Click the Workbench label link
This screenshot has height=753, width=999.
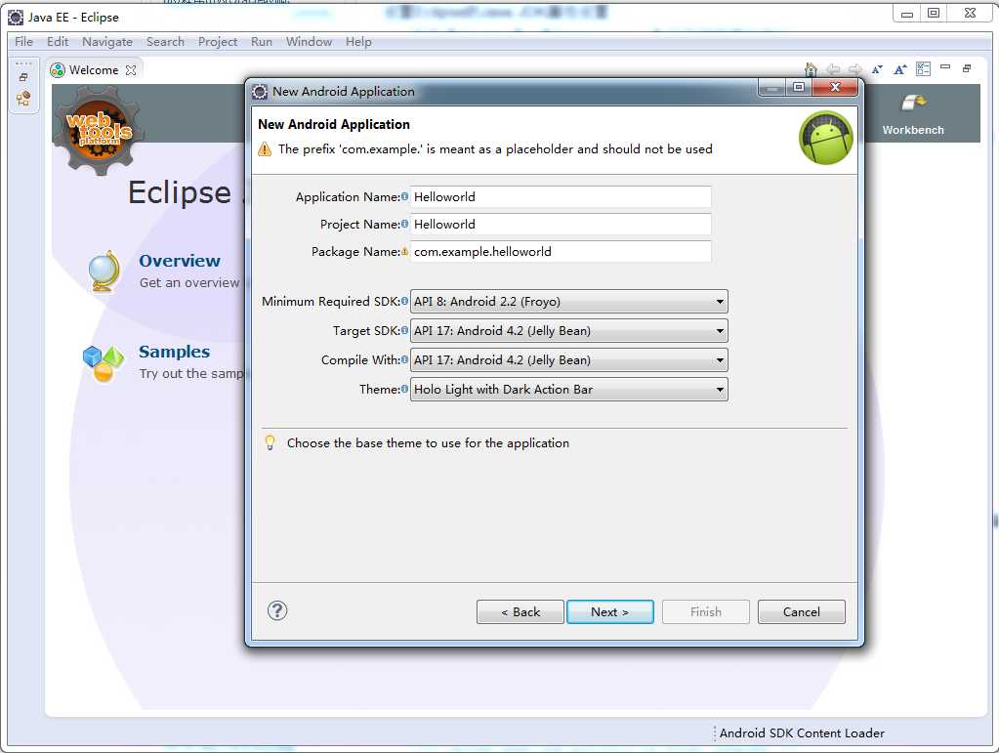tap(913, 130)
